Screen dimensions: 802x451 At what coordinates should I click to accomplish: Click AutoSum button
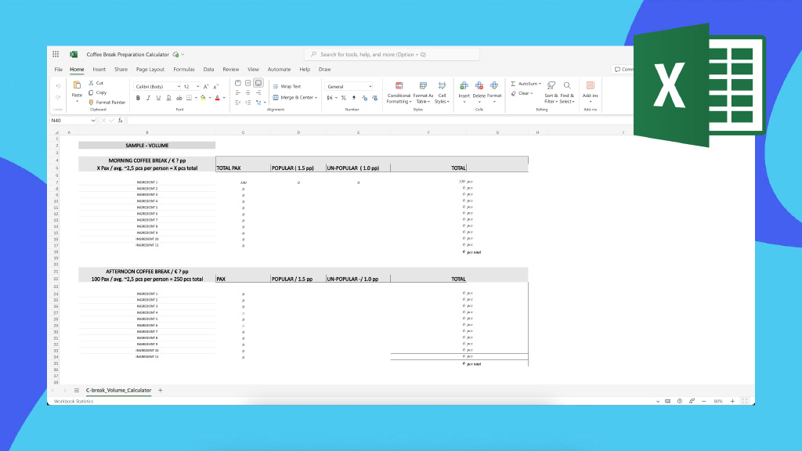[526, 83]
